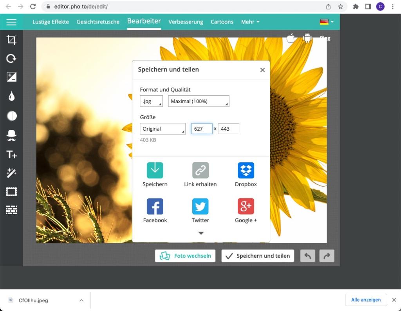The image size is (401, 311).
Task: Select the Crop tool in left sidebar
Action: click(11, 40)
